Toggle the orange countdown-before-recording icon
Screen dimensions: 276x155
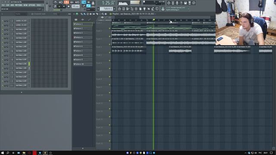[x=66, y=2]
